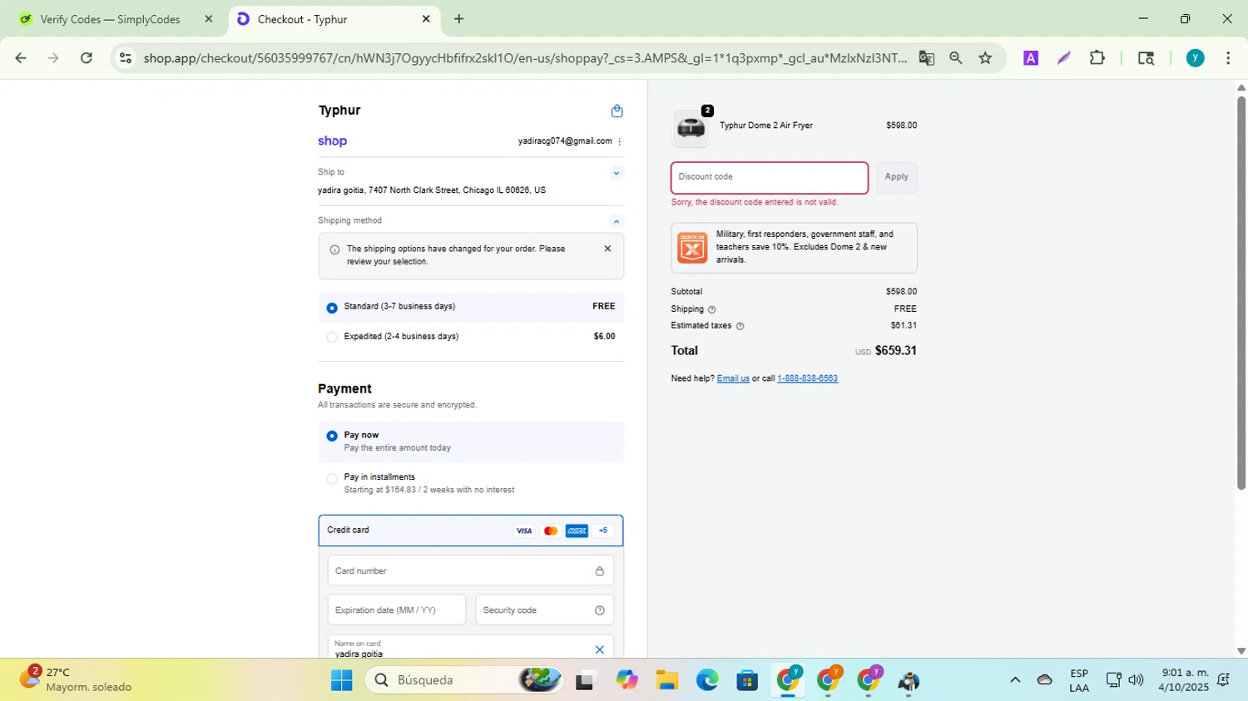Click the American Express logo

(577, 531)
